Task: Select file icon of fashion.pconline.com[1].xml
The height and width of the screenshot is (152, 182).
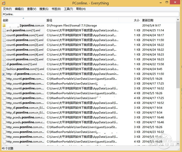Action: (x=4, y=69)
